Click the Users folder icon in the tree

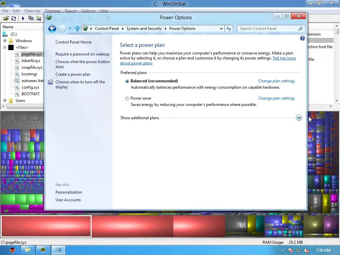11,101
